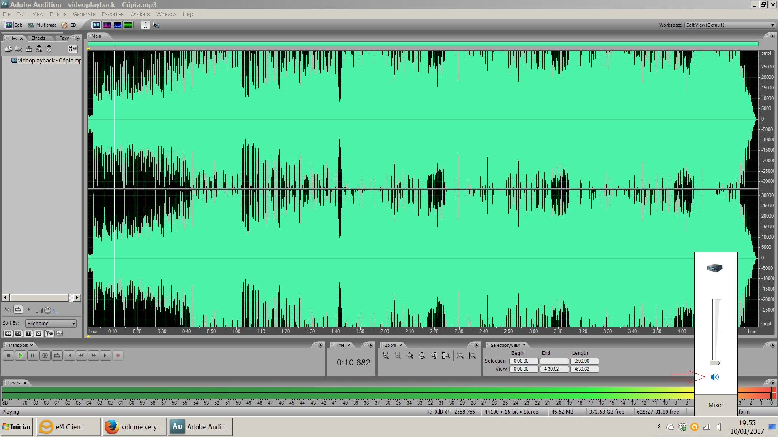The image size is (778, 437).
Task: Click the Selection End input field
Action: coord(554,361)
